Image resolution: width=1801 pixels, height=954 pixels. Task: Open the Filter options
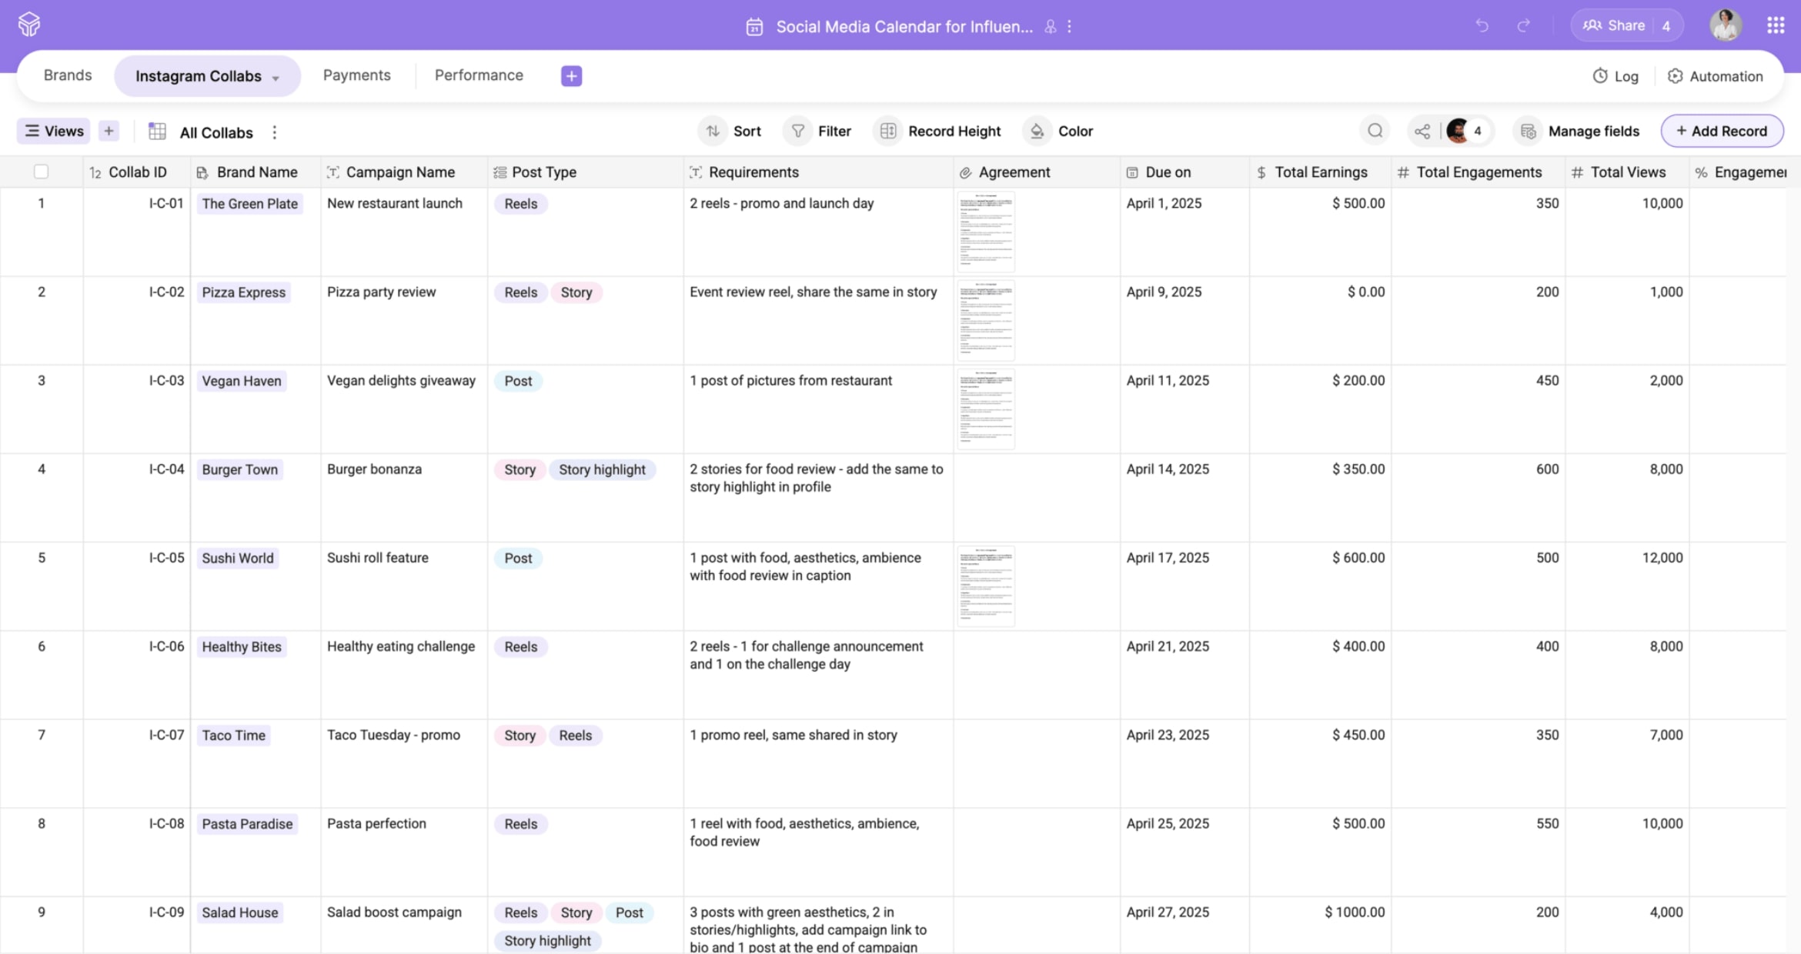coord(820,131)
